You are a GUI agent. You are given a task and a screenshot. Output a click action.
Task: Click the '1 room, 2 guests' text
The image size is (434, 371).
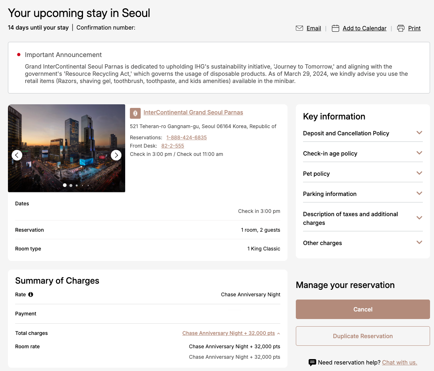260,230
